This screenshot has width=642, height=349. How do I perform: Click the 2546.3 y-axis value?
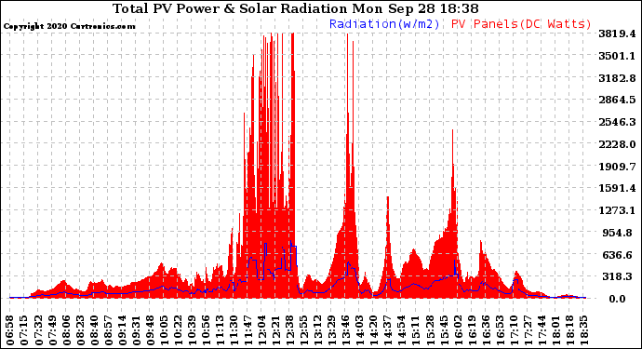pos(617,122)
